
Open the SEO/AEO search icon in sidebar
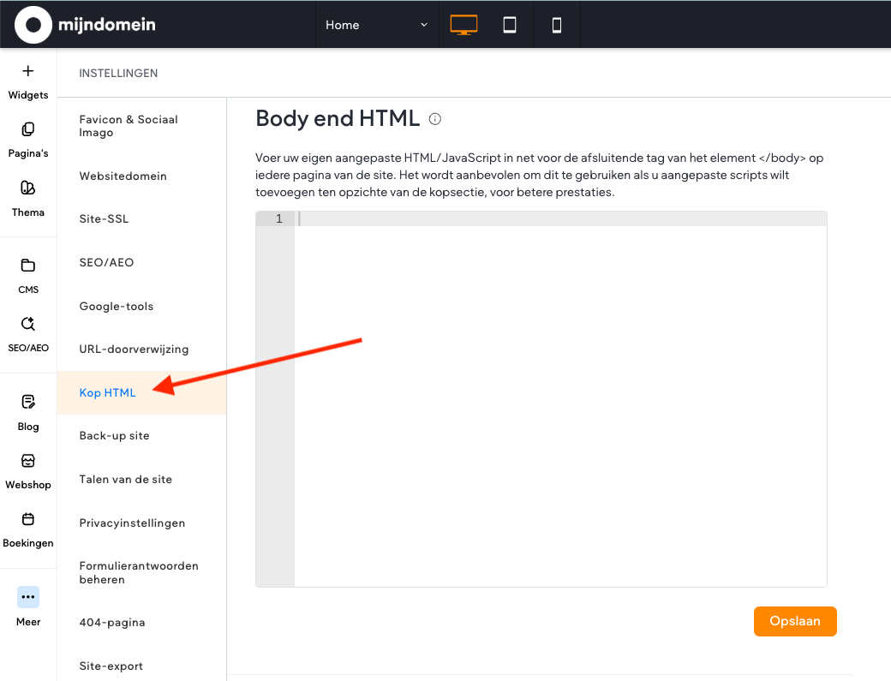point(28,324)
